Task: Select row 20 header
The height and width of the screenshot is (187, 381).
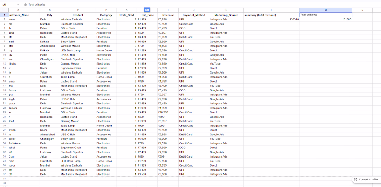Action: 4,99
